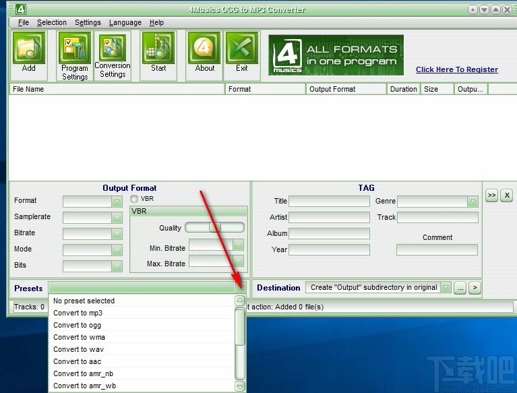517x393 pixels.
Task: Click the Album tag field
Action: point(329,233)
